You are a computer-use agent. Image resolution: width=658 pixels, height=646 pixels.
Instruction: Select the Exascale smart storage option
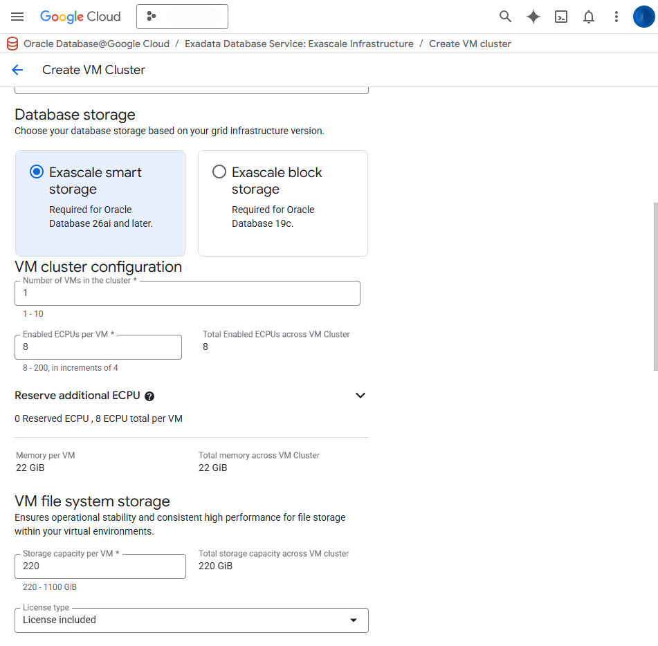coord(36,171)
